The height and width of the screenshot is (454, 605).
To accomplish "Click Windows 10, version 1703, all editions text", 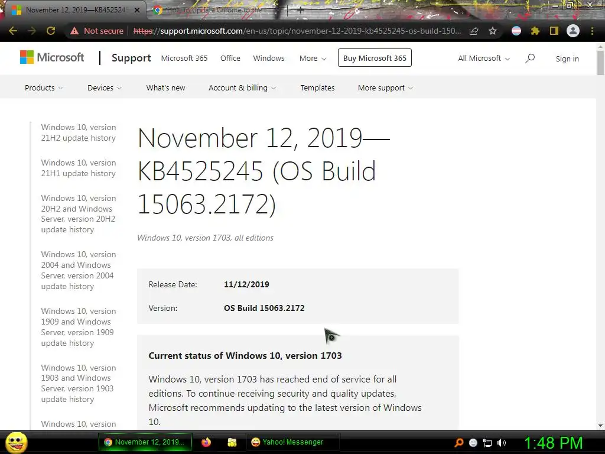I will tap(205, 238).
